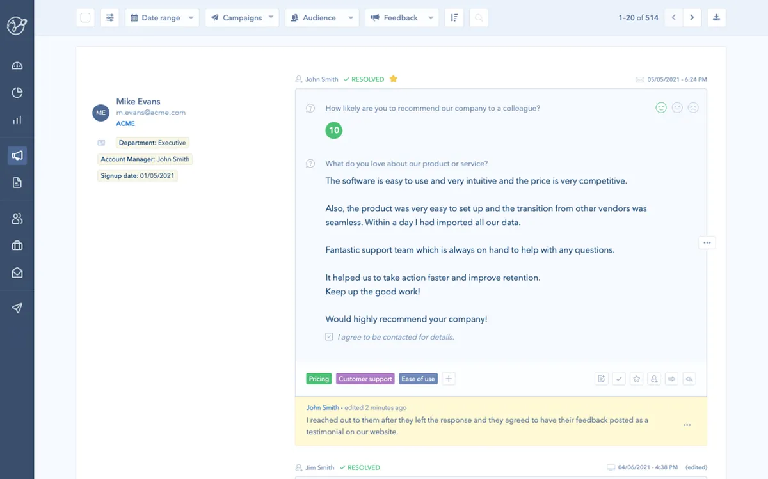This screenshot has width=768, height=479.
Task: Open the contacts people icon in sidebar
Action: click(17, 219)
